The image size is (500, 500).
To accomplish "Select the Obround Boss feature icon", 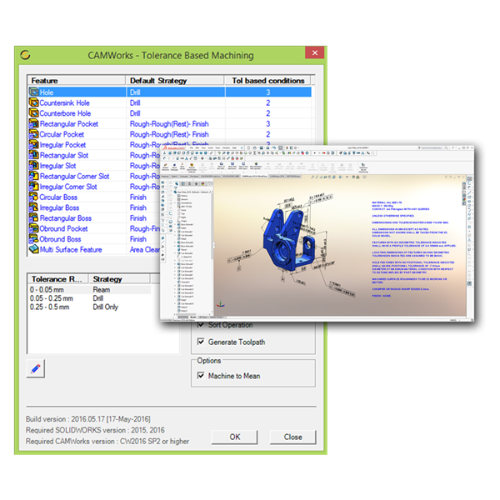I will point(34,239).
